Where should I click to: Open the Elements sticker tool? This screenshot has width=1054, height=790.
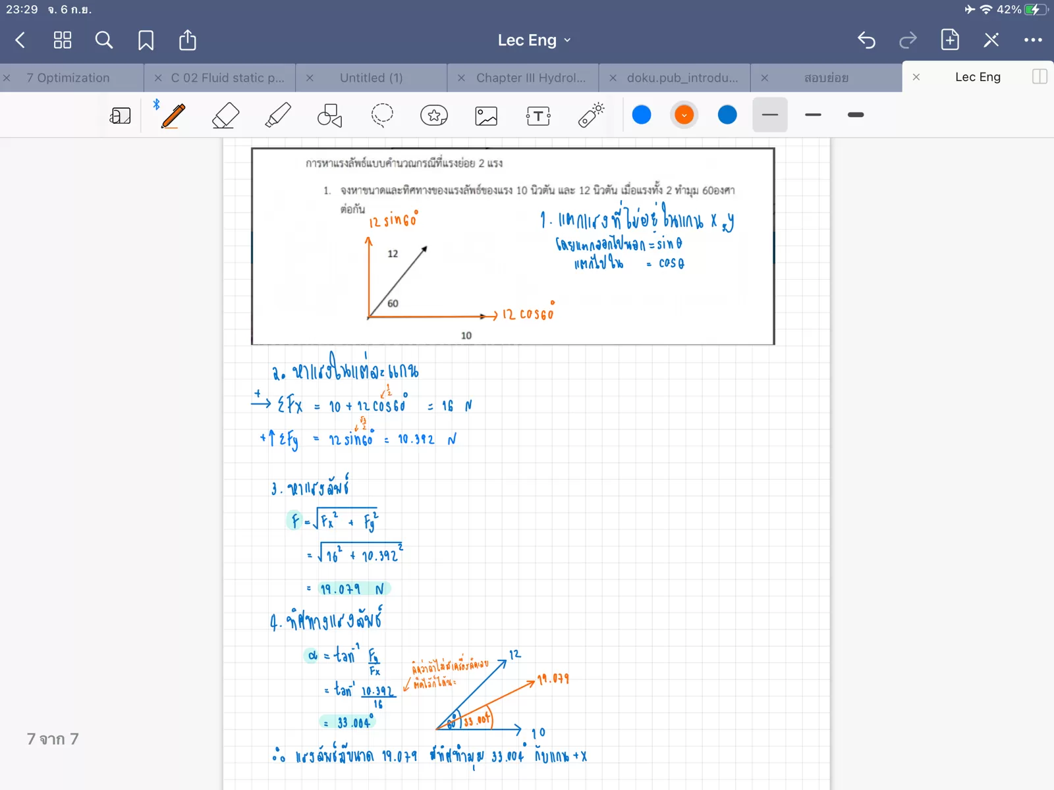[x=434, y=116]
